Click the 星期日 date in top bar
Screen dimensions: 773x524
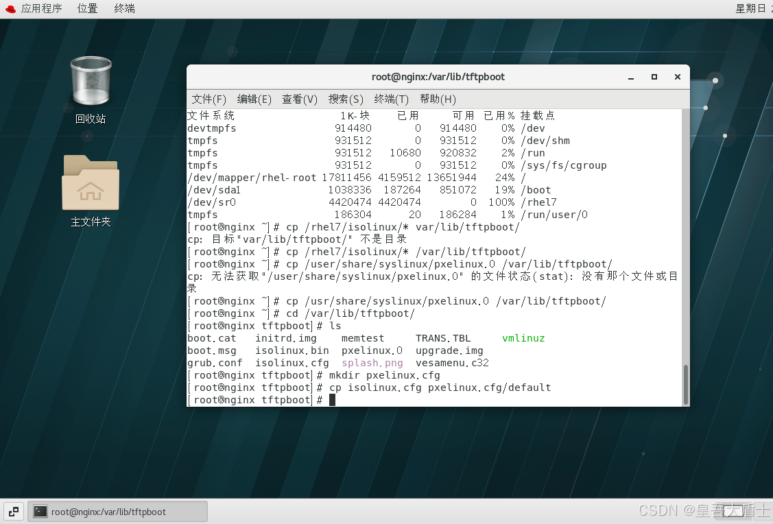(x=751, y=8)
